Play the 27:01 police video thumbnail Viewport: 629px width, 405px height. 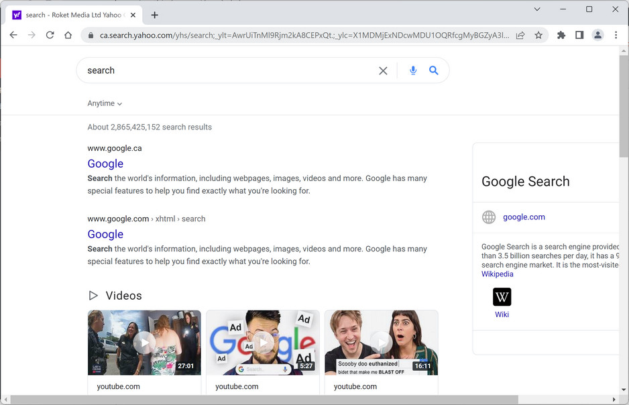coord(144,343)
